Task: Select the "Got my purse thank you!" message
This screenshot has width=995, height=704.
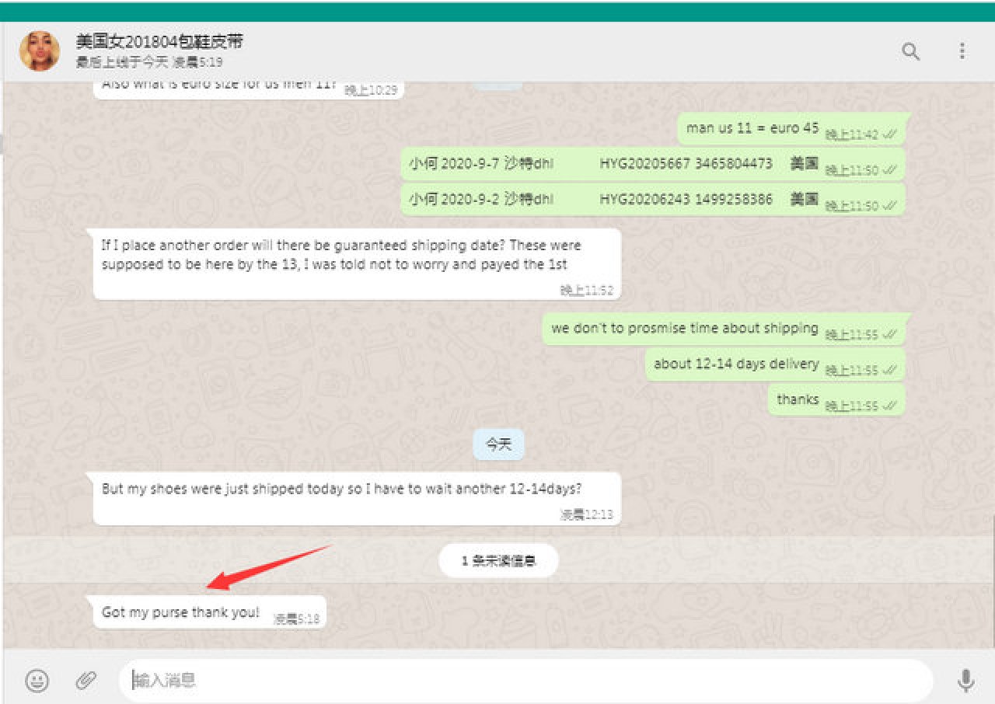Action: [x=181, y=612]
